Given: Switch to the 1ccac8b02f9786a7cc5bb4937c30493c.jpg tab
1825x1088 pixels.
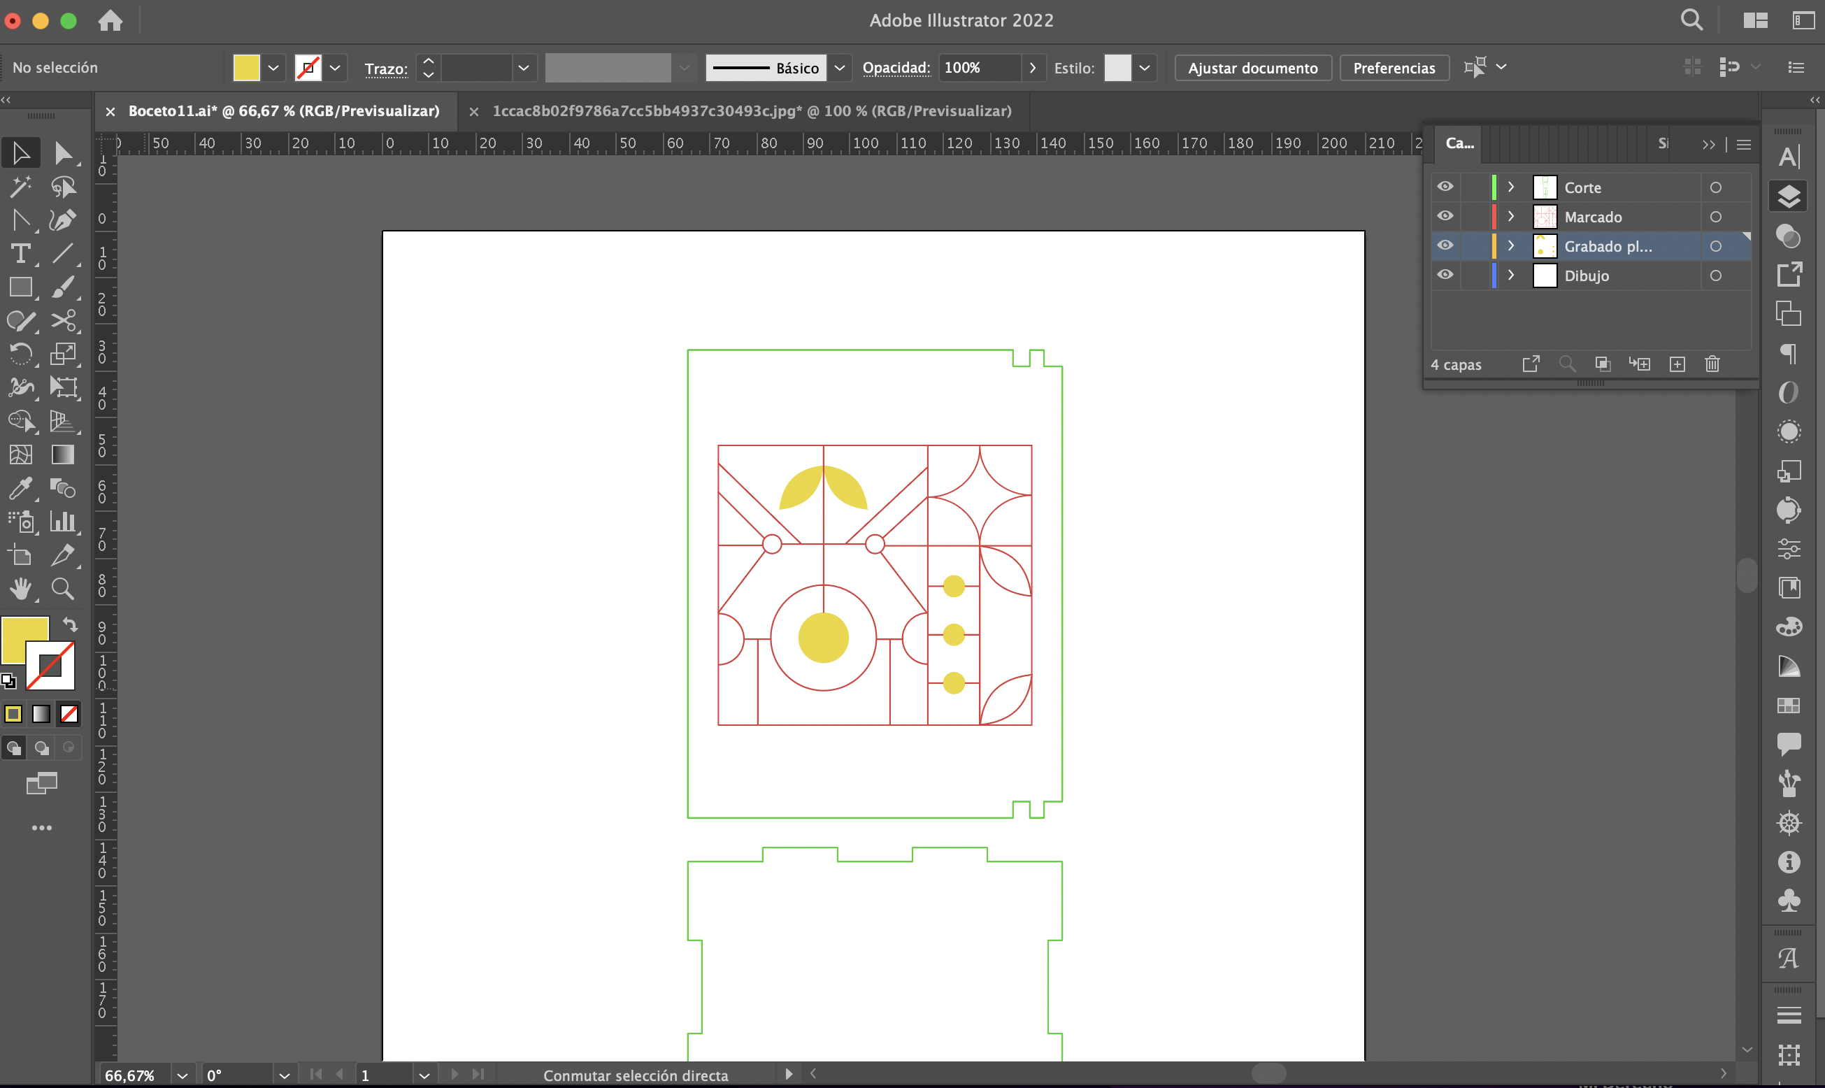Looking at the screenshot, I should coord(751,110).
